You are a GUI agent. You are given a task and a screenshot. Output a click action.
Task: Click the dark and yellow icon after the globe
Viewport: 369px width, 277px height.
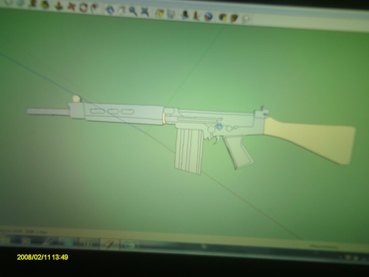(222, 17)
